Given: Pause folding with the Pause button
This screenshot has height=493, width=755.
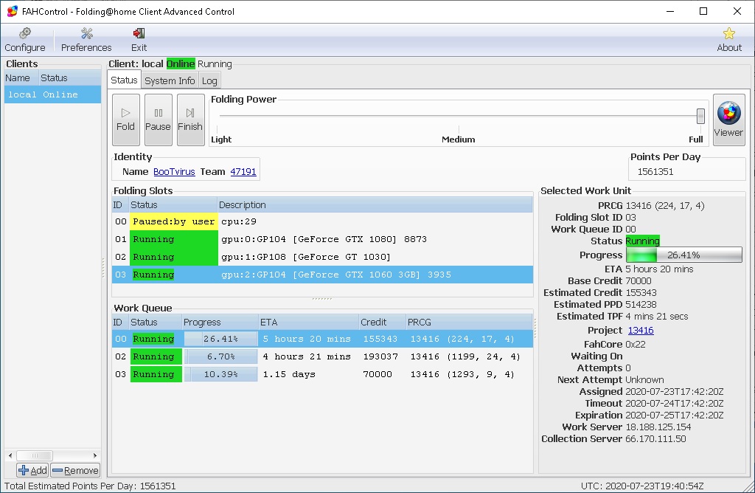Looking at the screenshot, I should click(x=158, y=120).
